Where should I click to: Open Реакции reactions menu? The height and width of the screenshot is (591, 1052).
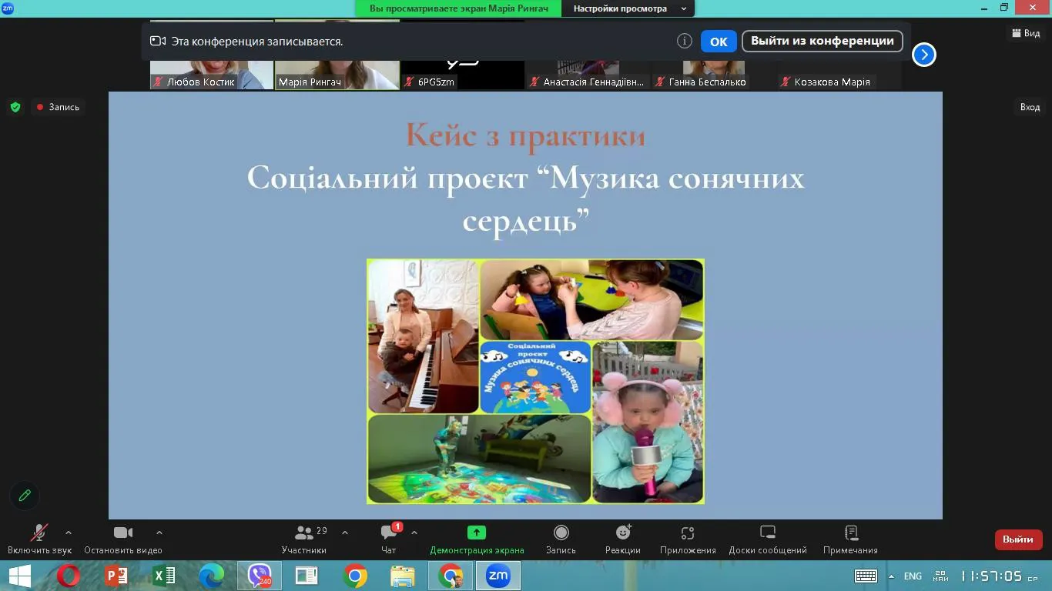(622, 539)
